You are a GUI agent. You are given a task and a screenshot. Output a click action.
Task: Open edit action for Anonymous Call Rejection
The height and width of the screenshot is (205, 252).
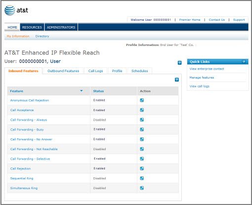(x=142, y=100)
